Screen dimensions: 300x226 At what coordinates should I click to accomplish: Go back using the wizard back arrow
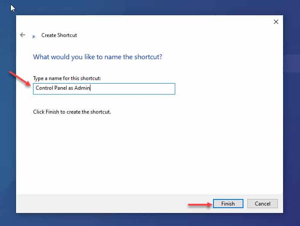coord(23,35)
